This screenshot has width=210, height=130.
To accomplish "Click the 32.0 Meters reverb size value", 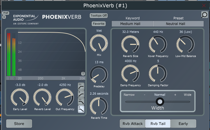I will point(130,32).
